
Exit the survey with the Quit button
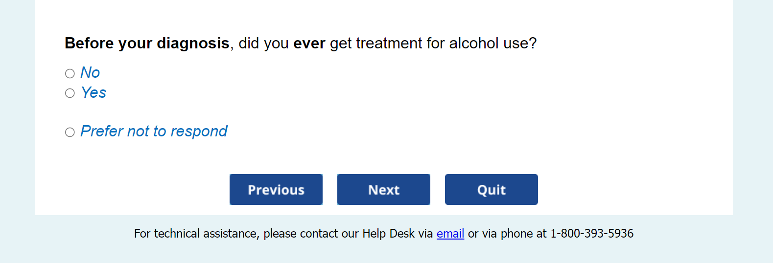(491, 190)
